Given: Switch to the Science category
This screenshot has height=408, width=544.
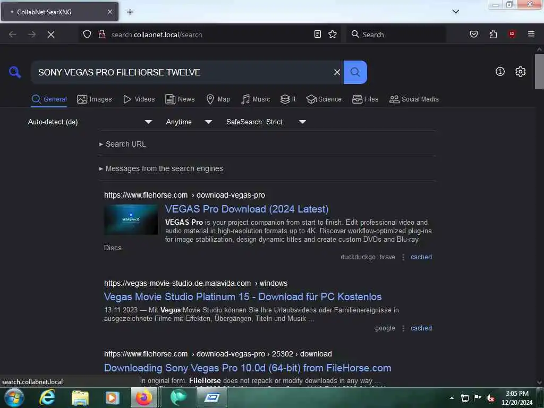Looking at the screenshot, I should pyautogui.click(x=324, y=99).
